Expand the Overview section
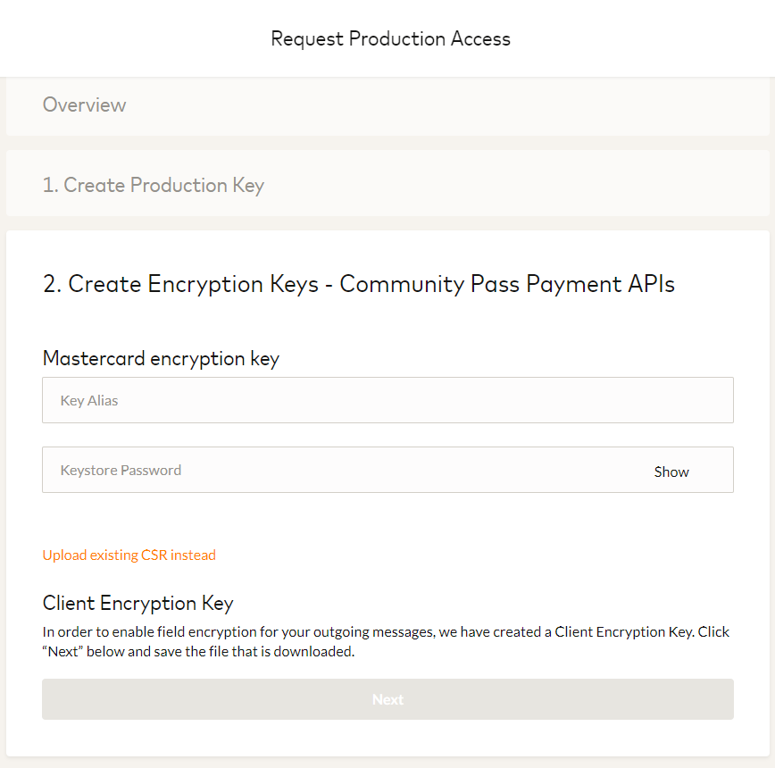775x768 pixels. pos(387,106)
